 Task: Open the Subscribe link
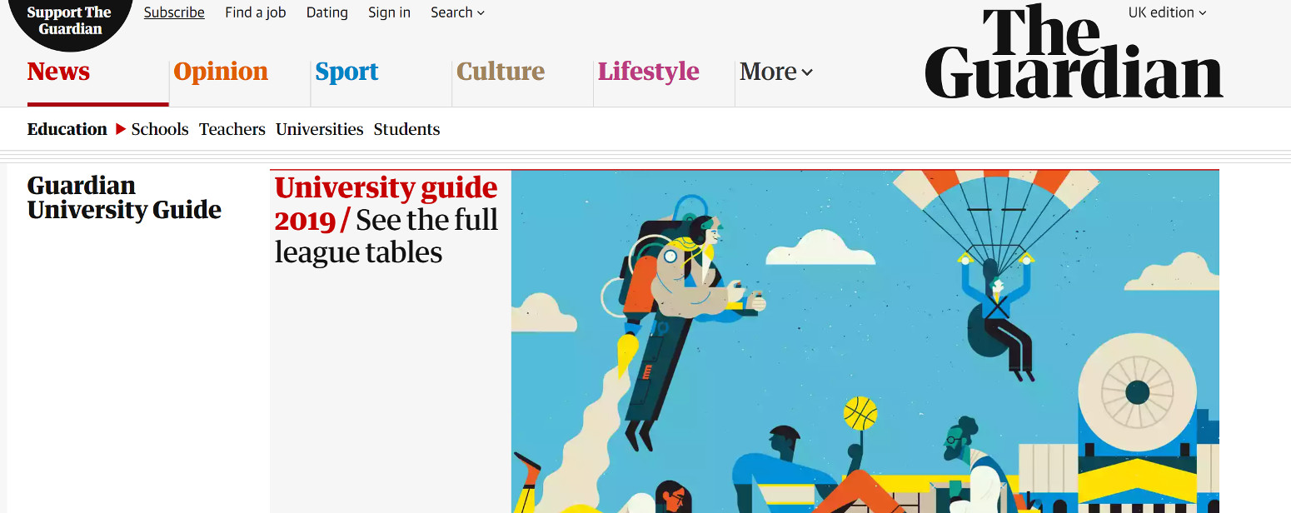174,12
